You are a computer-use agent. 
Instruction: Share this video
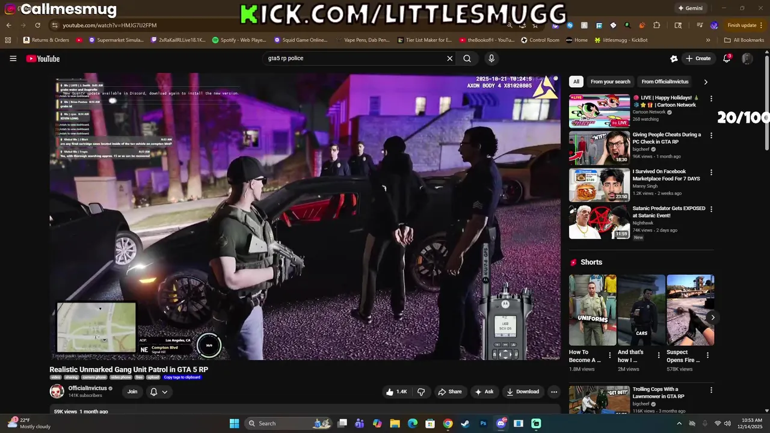pos(449,392)
